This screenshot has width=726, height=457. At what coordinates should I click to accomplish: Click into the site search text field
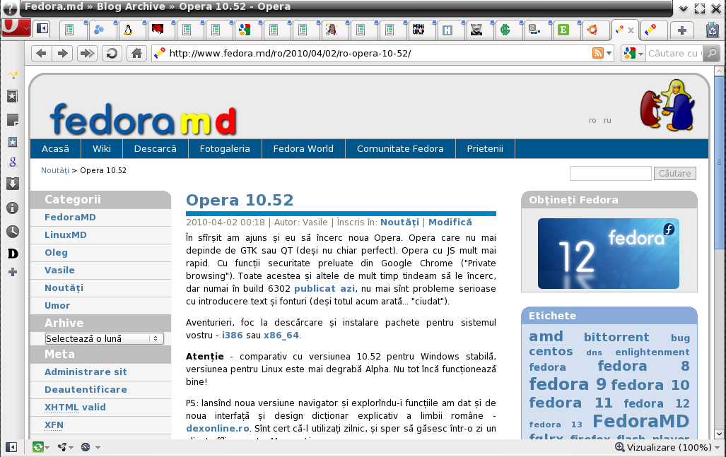610,174
